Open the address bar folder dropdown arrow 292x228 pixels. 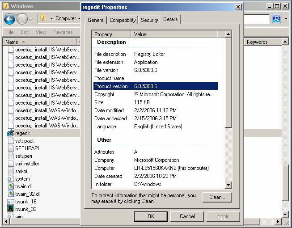(x=51, y=19)
